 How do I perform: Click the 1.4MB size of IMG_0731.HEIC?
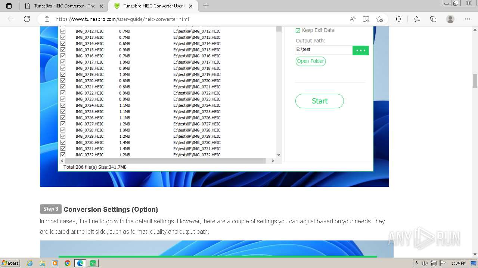tap(124, 149)
